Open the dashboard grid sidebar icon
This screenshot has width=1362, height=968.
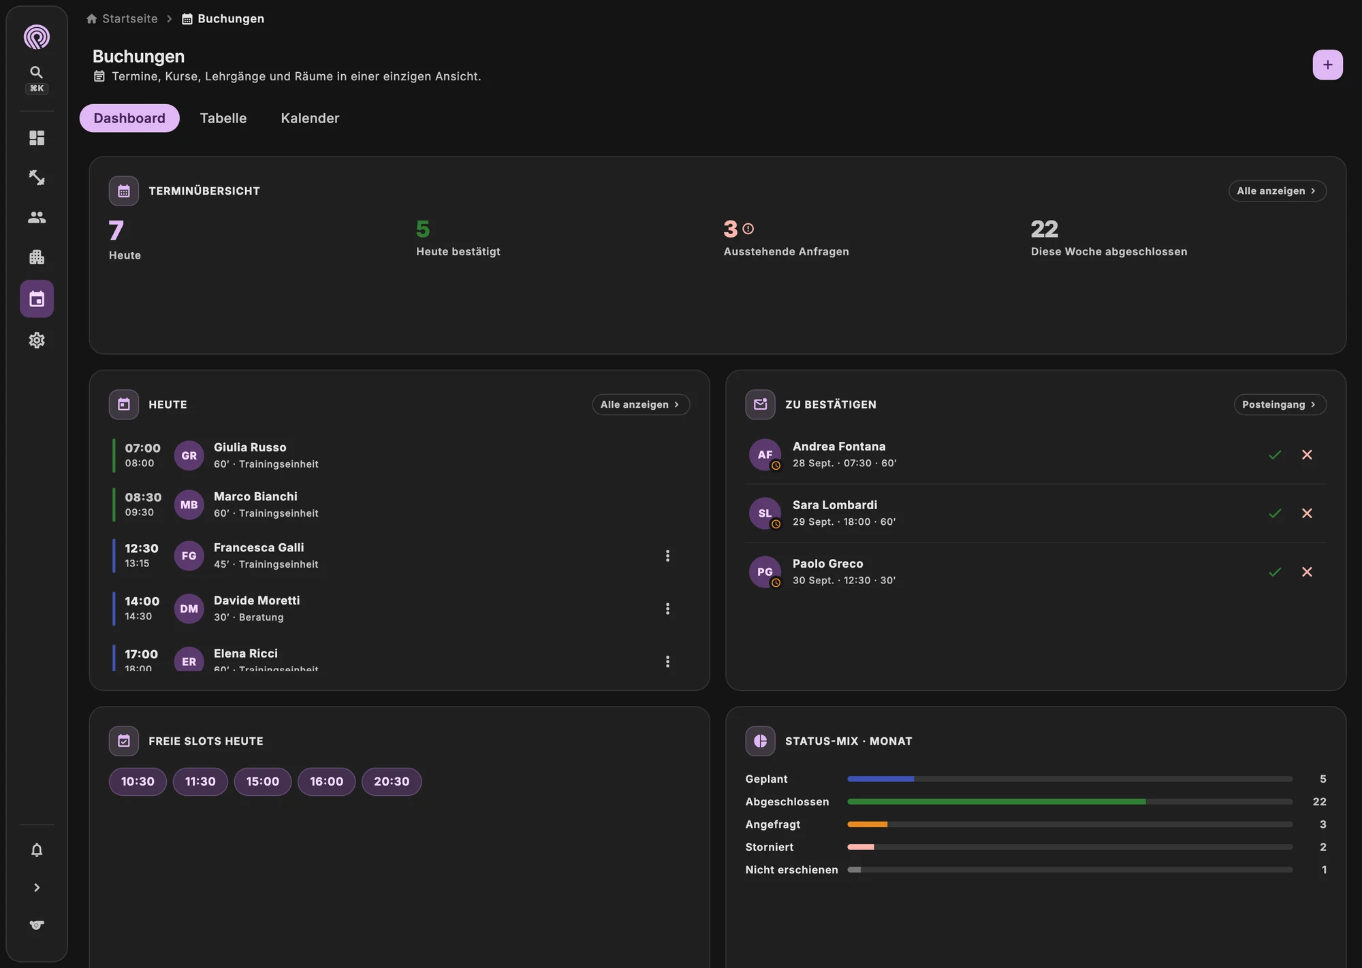click(x=37, y=138)
